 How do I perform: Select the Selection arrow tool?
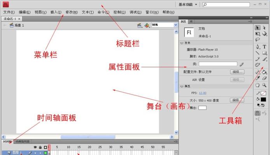(x=258, y=28)
